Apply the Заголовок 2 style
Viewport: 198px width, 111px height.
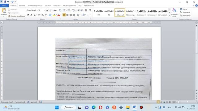tap(152, 12)
